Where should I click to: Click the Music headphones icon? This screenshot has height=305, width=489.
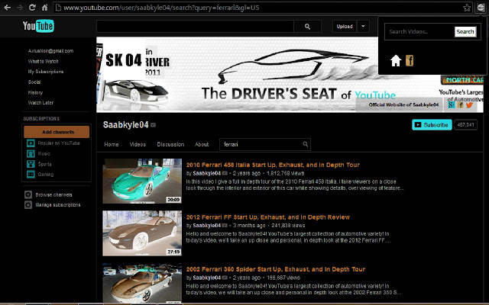pyautogui.click(x=31, y=153)
